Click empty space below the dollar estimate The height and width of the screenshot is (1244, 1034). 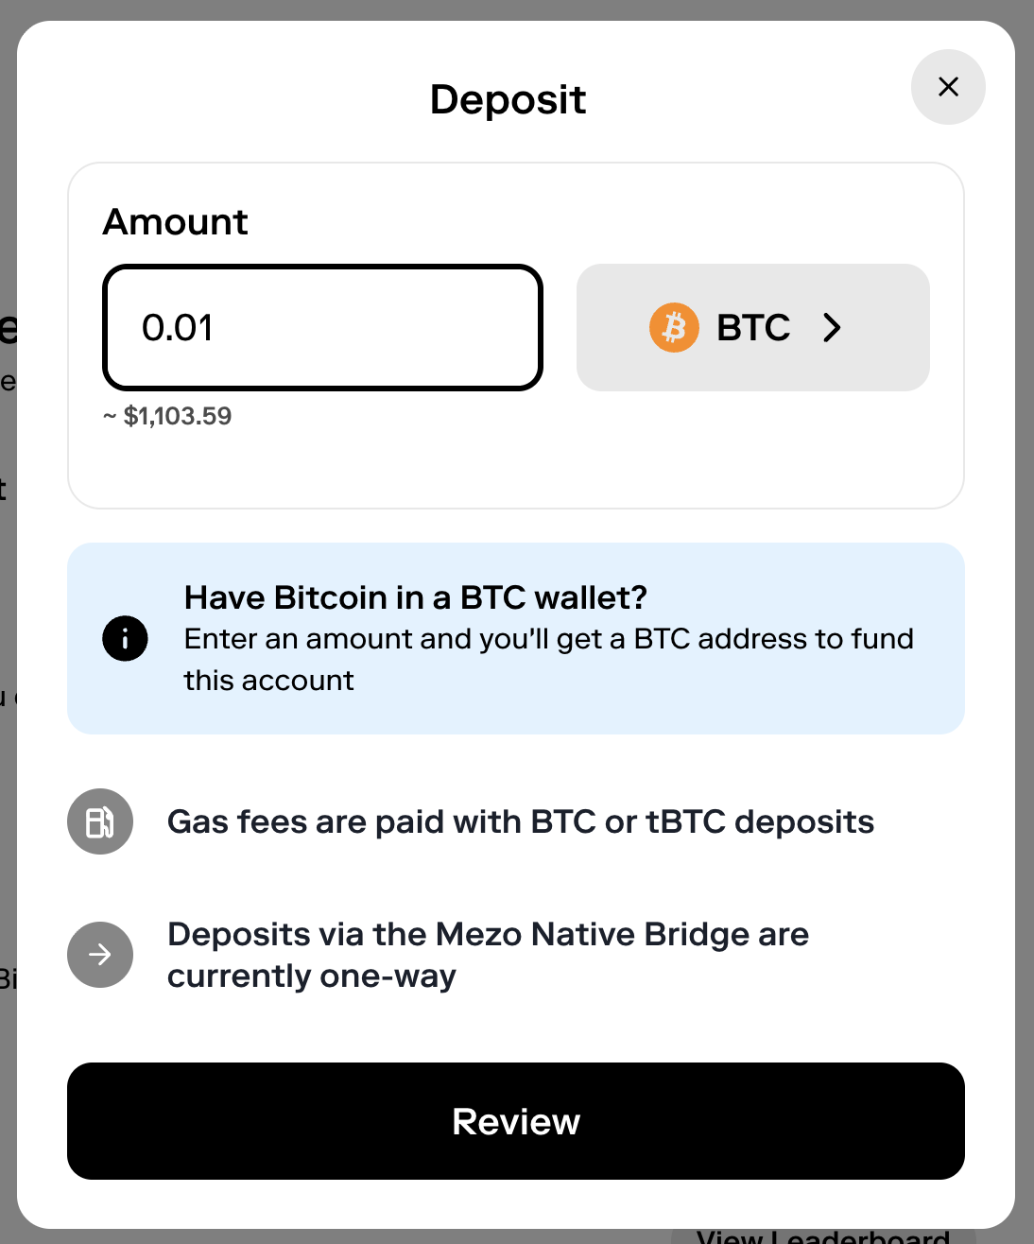click(515, 470)
